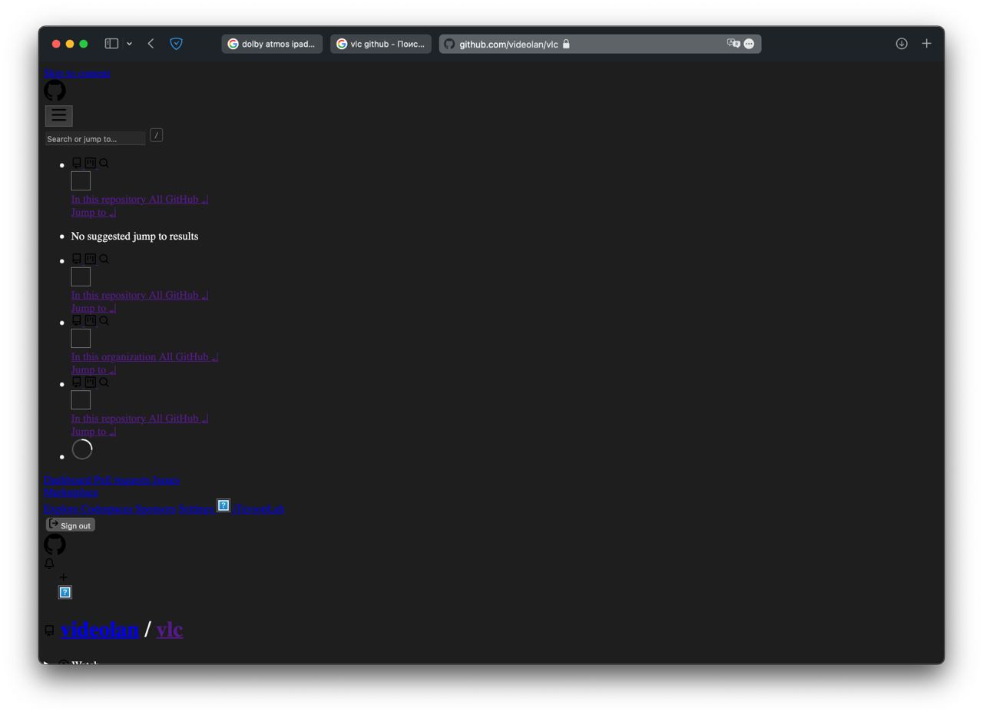Click the lock icon in address bar
The height and width of the screenshot is (715, 983).
pyautogui.click(x=566, y=44)
